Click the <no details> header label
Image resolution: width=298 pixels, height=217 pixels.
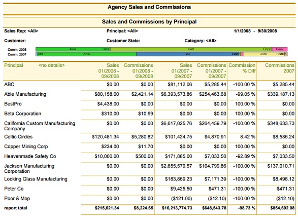51,65
